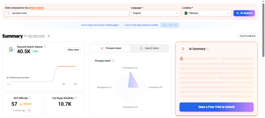Open View more for search volume

pos(73,50)
